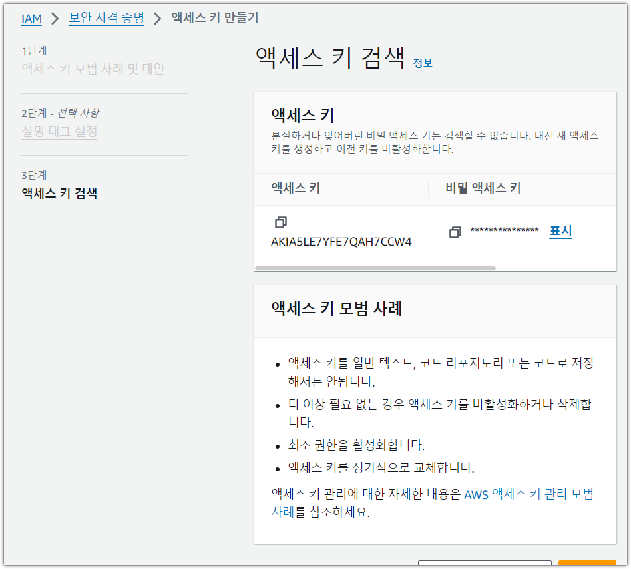Go to 보안 자격 증명 breadcrumb
Viewport: 631px width, 569px height.
pos(106,18)
